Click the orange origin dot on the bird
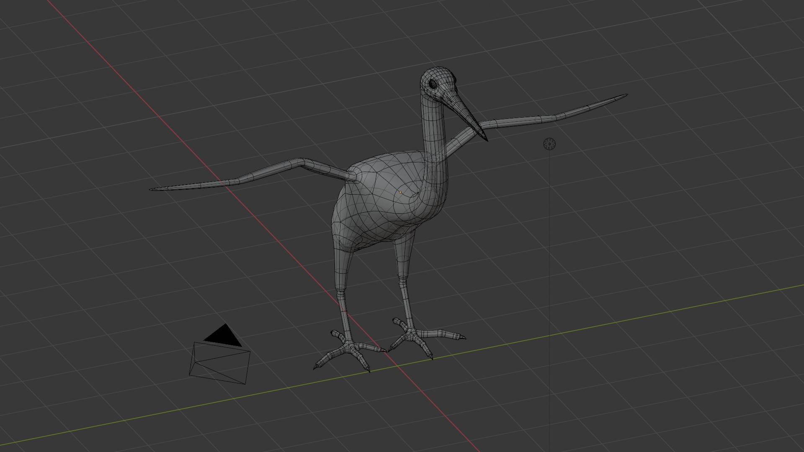This screenshot has height=452, width=804. [x=400, y=192]
